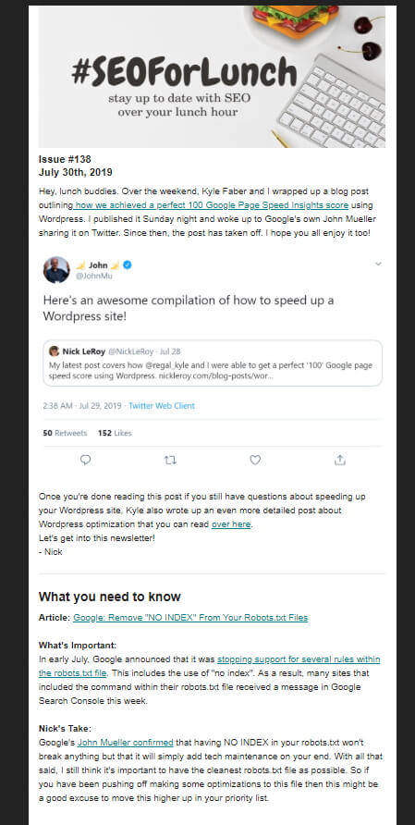
Task: Open the perfect 100 Page Speed link
Action: (x=211, y=204)
